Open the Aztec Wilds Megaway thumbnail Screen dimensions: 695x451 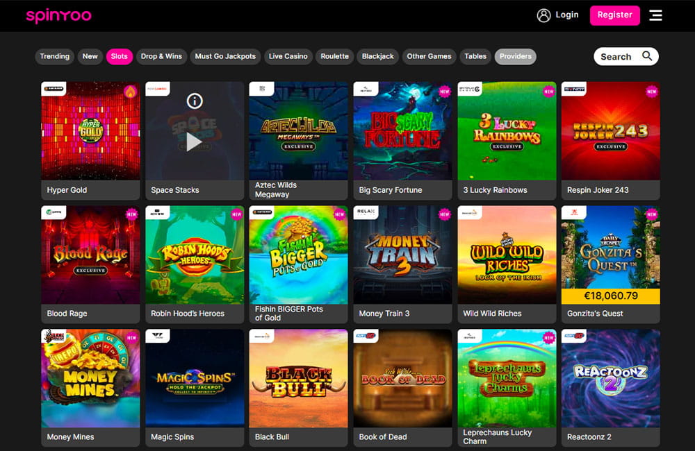pos(298,131)
